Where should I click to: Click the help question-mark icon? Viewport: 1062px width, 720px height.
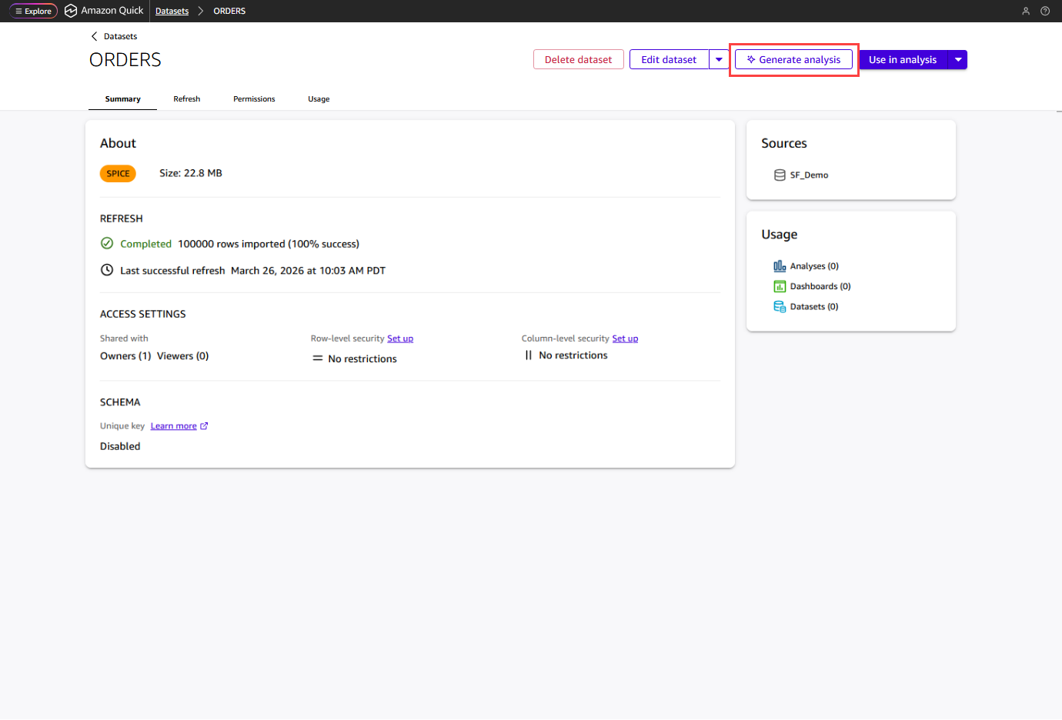1044,11
